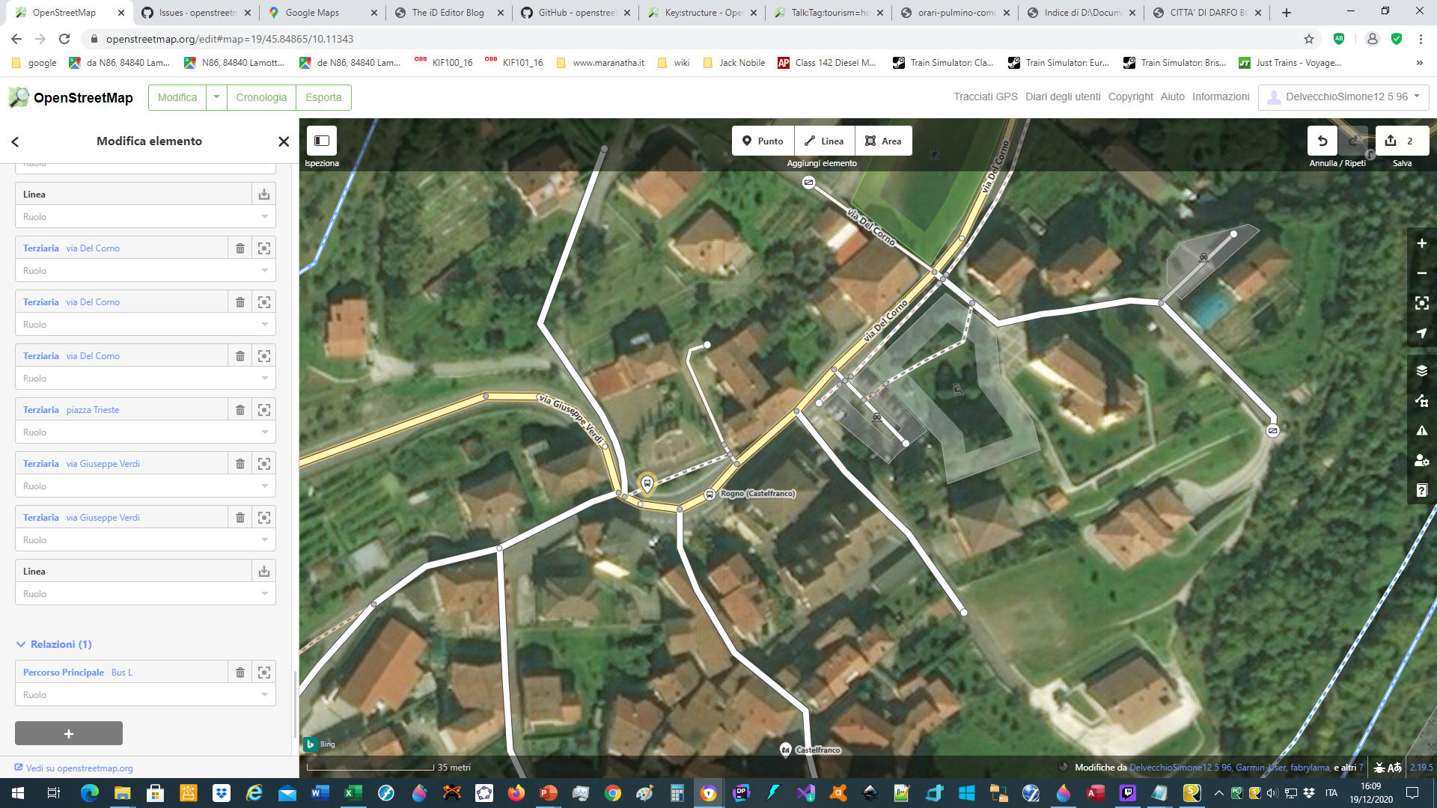Select the Linea add tool
The image size is (1437, 808).
[824, 141]
